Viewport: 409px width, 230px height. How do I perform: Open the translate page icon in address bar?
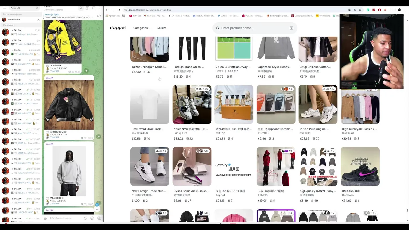coord(350,10)
